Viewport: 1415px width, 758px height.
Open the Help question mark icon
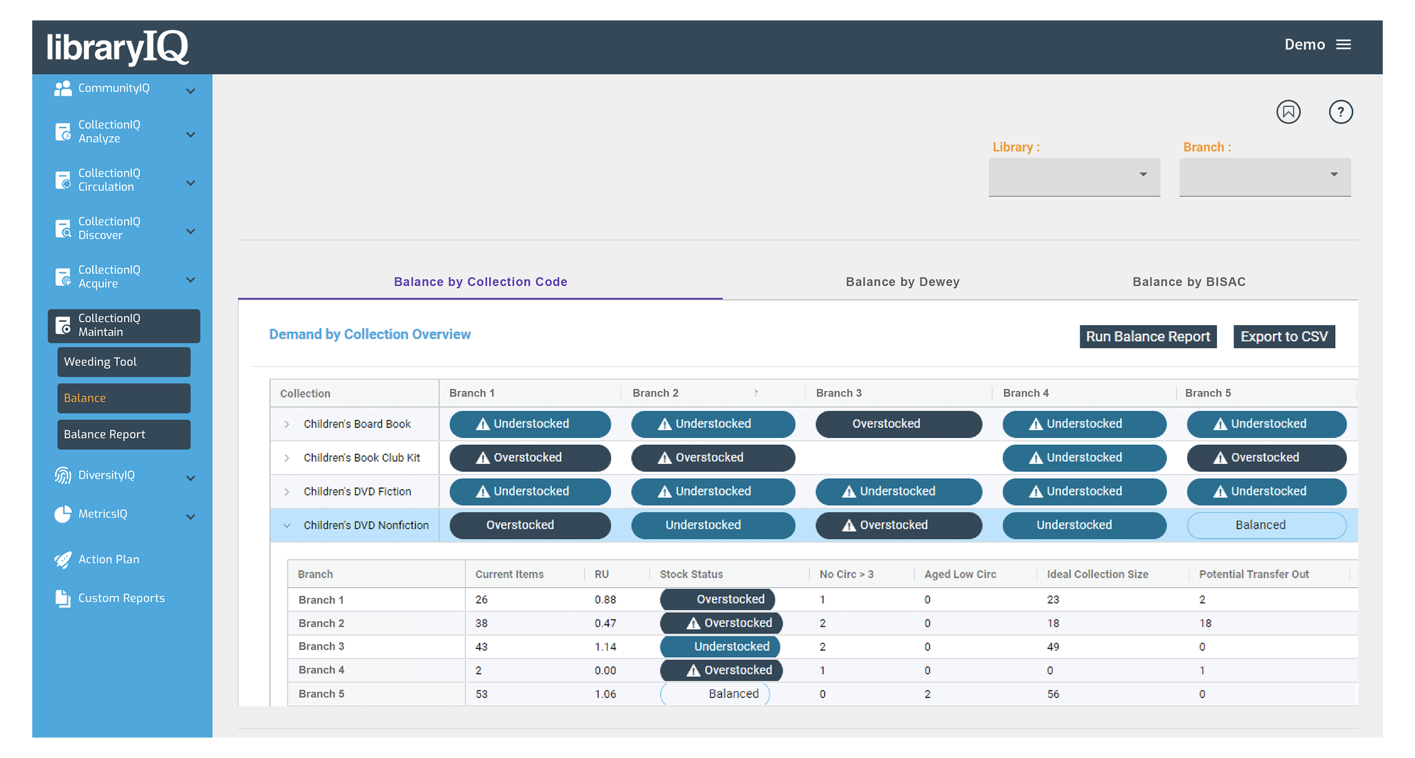tap(1341, 112)
